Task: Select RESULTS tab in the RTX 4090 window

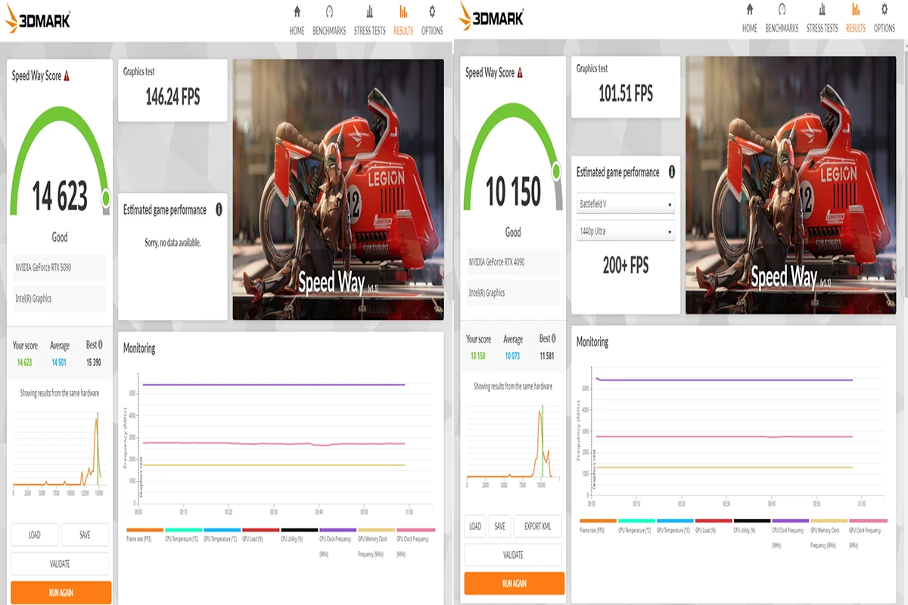Action: (856, 19)
